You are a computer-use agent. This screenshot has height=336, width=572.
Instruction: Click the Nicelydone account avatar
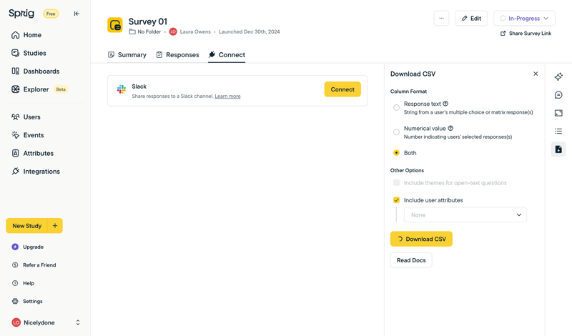(16, 322)
